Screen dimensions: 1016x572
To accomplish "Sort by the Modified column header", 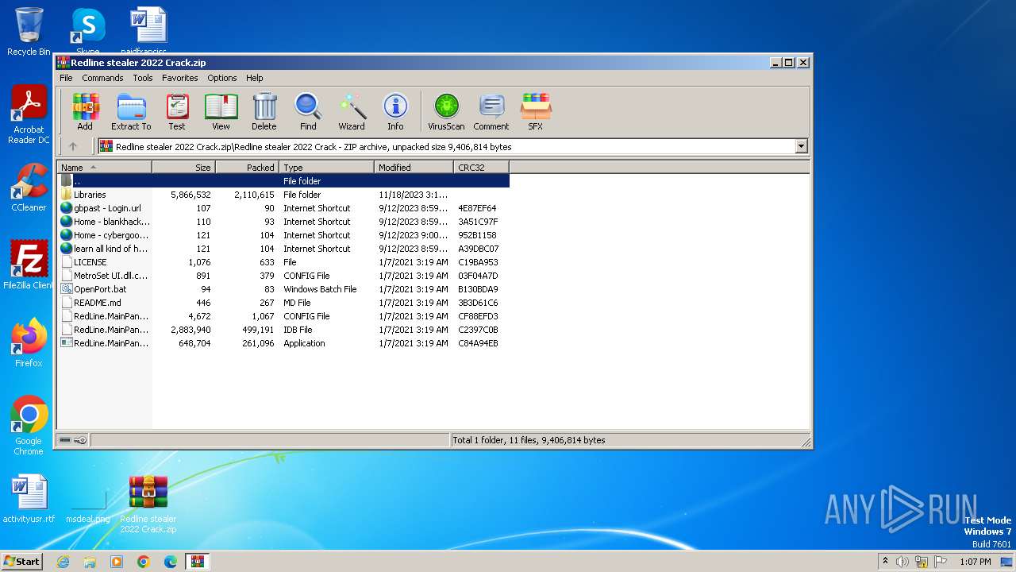I will pos(414,167).
